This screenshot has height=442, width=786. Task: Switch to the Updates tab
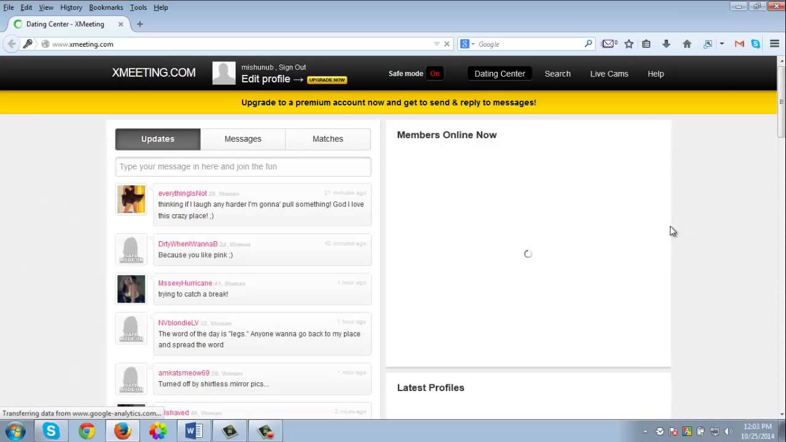(x=158, y=139)
